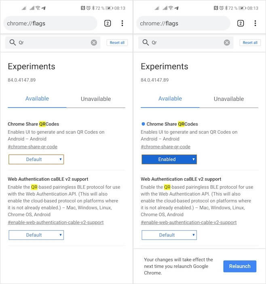
Task: Open tab switcher in left browser
Action: 108,23
